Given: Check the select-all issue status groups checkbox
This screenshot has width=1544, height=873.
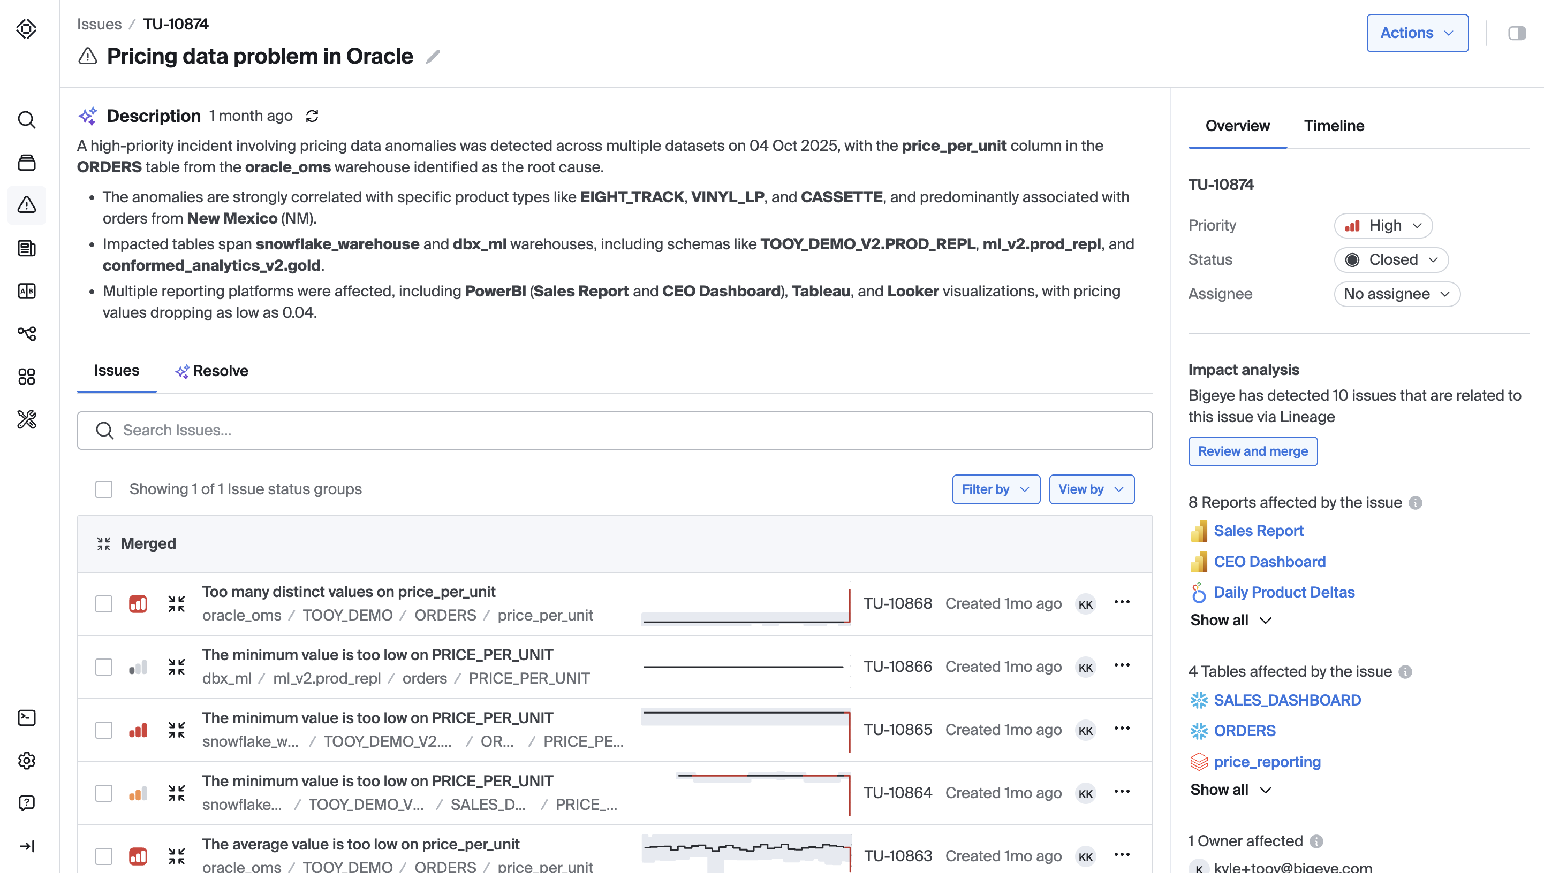Looking at the screenshot, I should coord(104,489).
